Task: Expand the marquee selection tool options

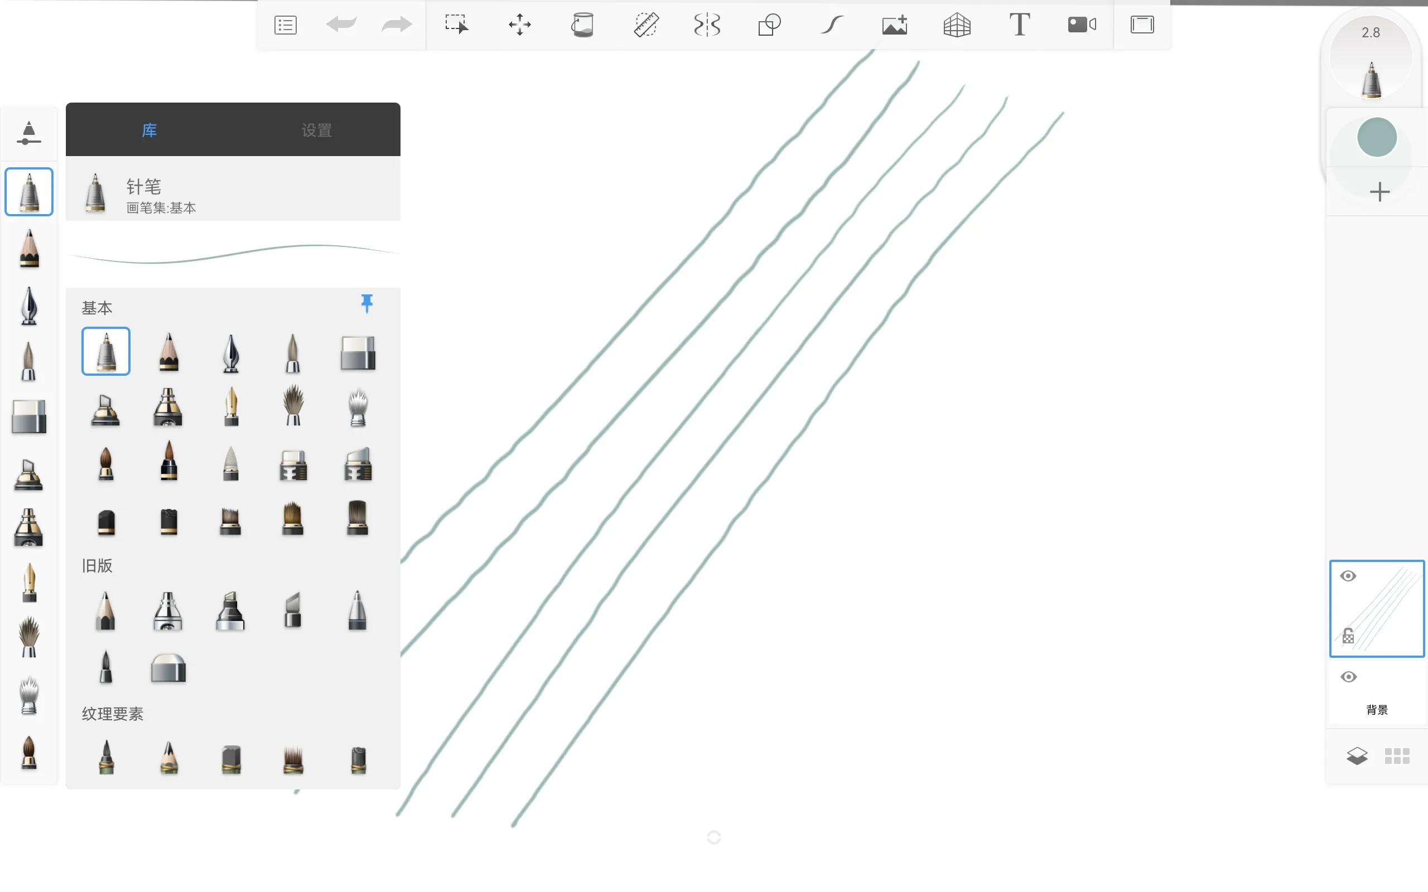Action: 457,25
